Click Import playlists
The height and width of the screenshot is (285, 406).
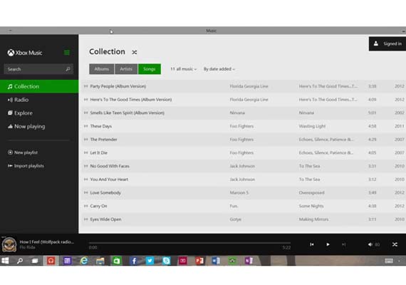(26, 166)
